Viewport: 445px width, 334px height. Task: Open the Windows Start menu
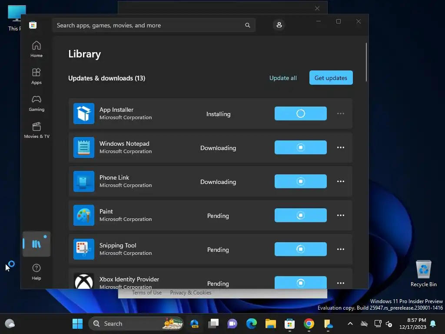point(77,324)
